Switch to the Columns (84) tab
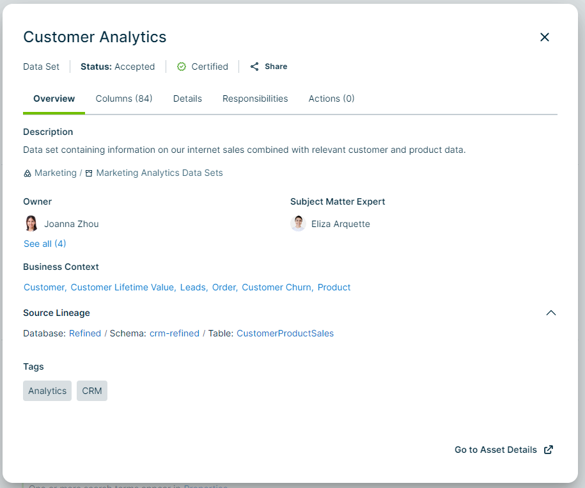 click(x=124, y=98)
